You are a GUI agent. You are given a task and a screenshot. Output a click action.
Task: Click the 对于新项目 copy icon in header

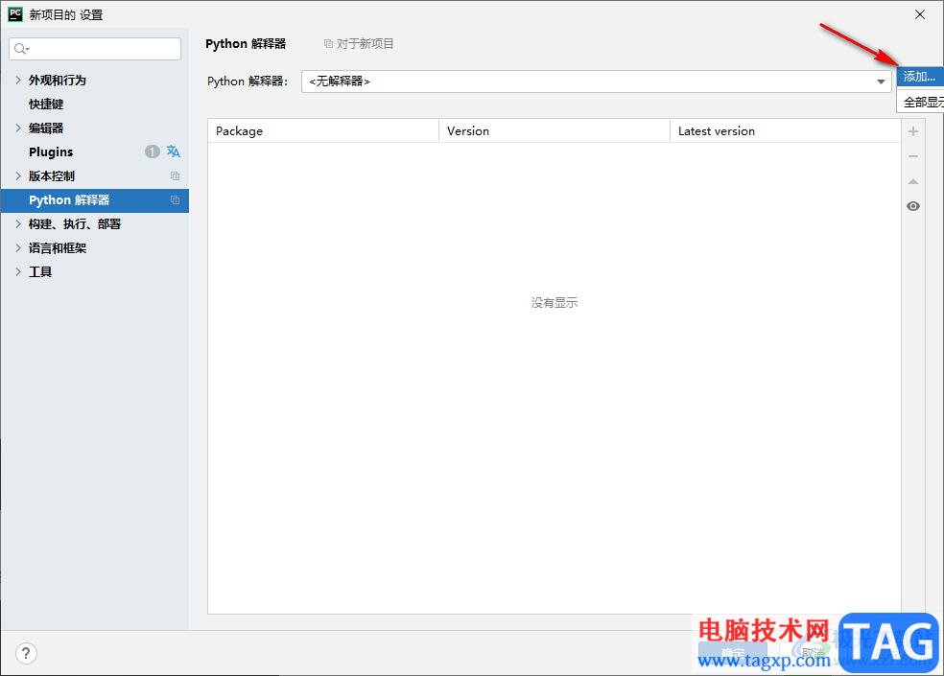(x=328, y=44)
